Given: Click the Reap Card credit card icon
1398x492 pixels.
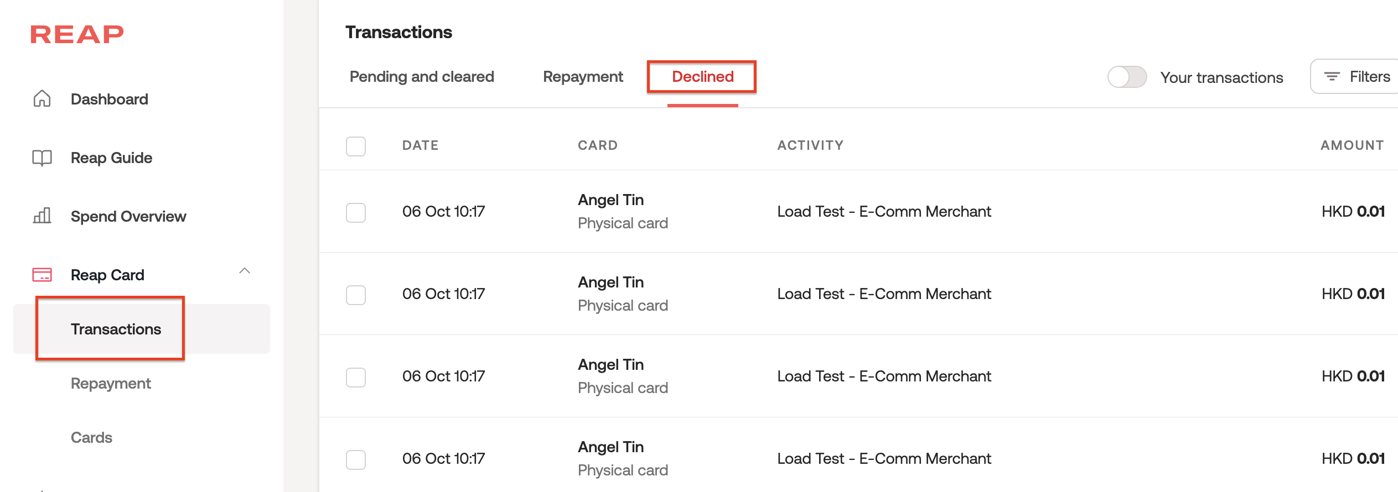Looking at the screenshot, I should click(42, 275).
